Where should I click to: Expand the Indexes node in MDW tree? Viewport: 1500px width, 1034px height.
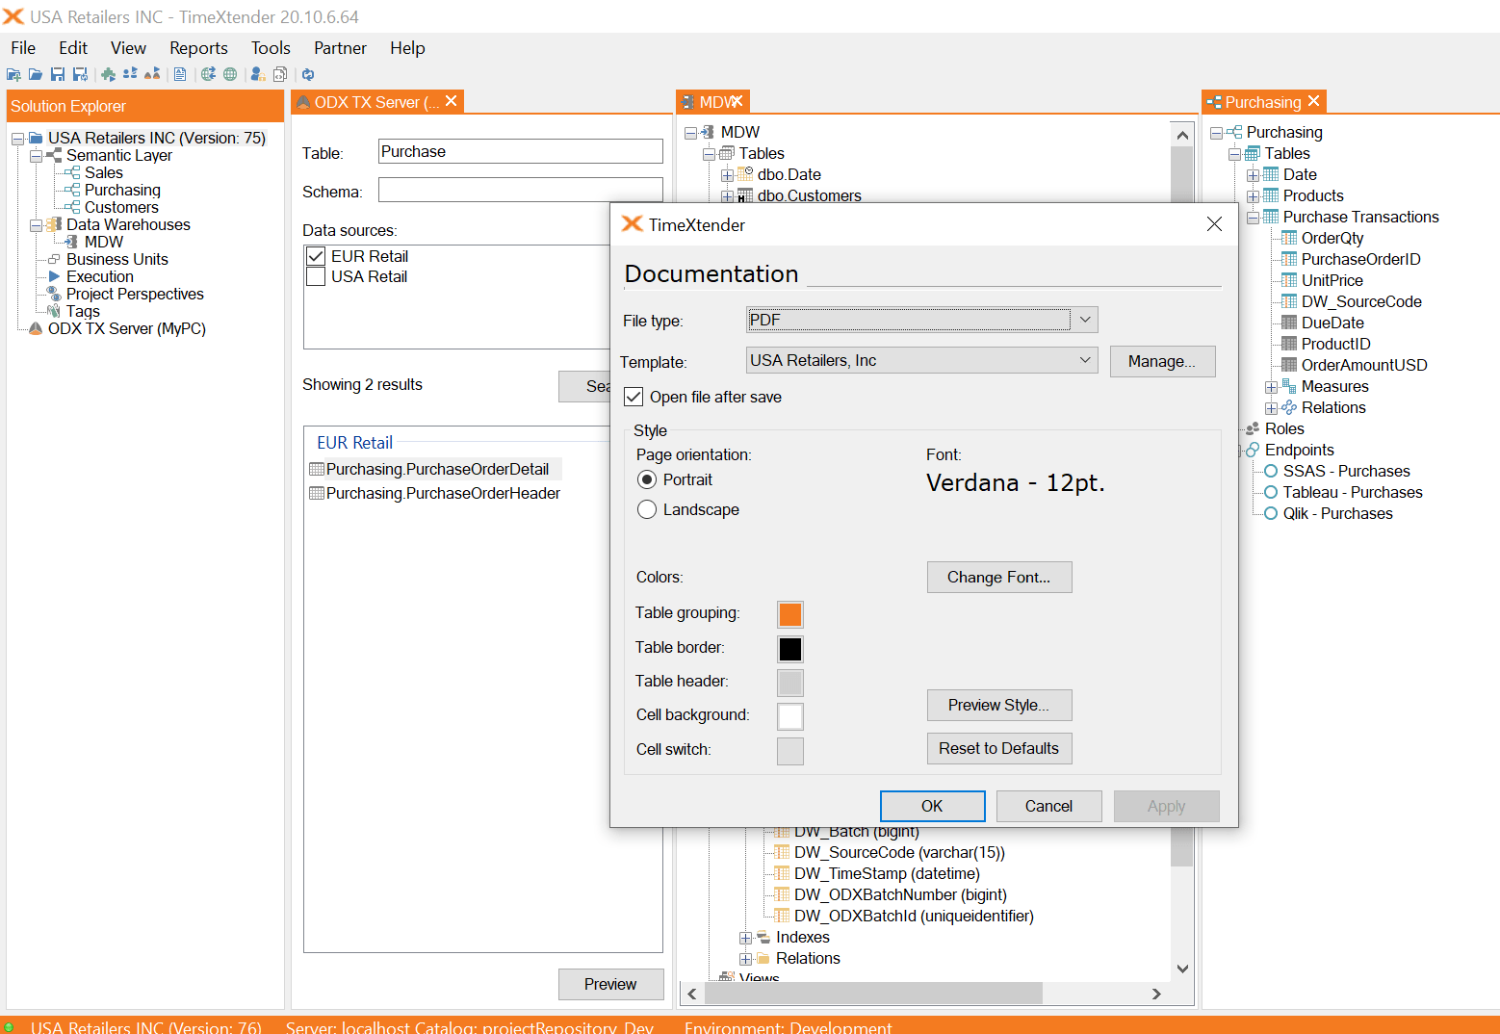[x=745, y=938]
